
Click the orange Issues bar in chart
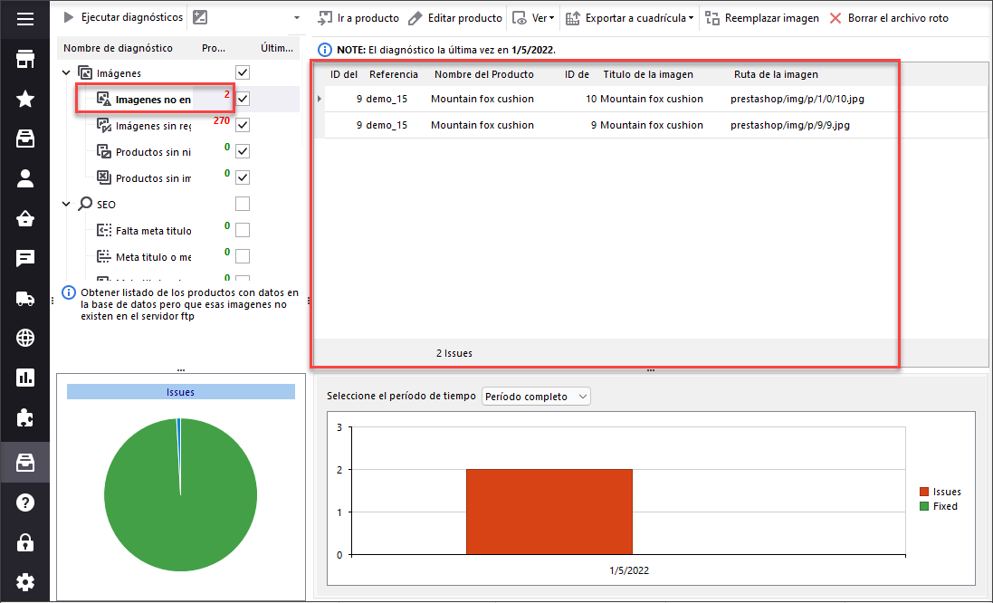549,511
